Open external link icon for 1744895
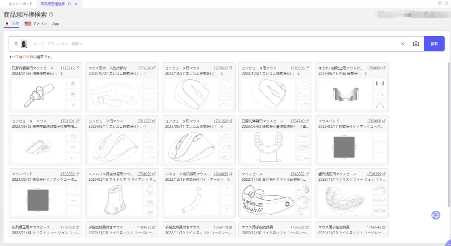This screenshot has width=451, height=246. coord(230,174)
